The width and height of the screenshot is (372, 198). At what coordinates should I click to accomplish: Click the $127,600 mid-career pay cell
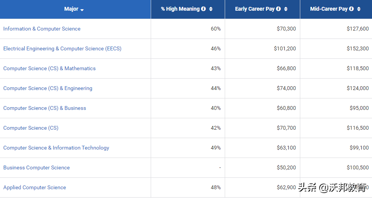click(x=358, y=29)
